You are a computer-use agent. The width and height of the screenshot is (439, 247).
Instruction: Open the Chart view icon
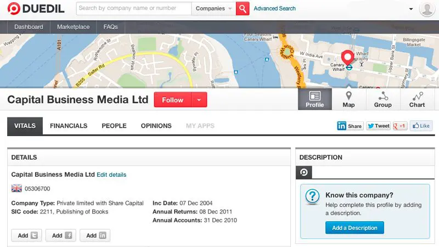pos(417,99)
